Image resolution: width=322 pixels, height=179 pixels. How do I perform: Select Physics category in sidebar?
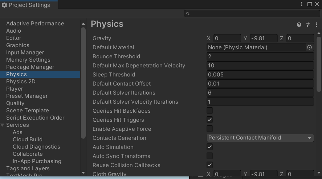(x=40, y=74)
